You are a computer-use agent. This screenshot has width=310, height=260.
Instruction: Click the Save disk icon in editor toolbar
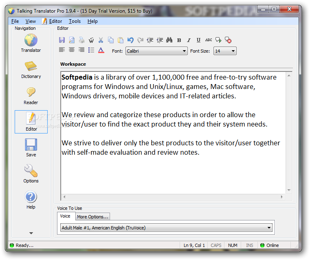[x=62, y=40]
